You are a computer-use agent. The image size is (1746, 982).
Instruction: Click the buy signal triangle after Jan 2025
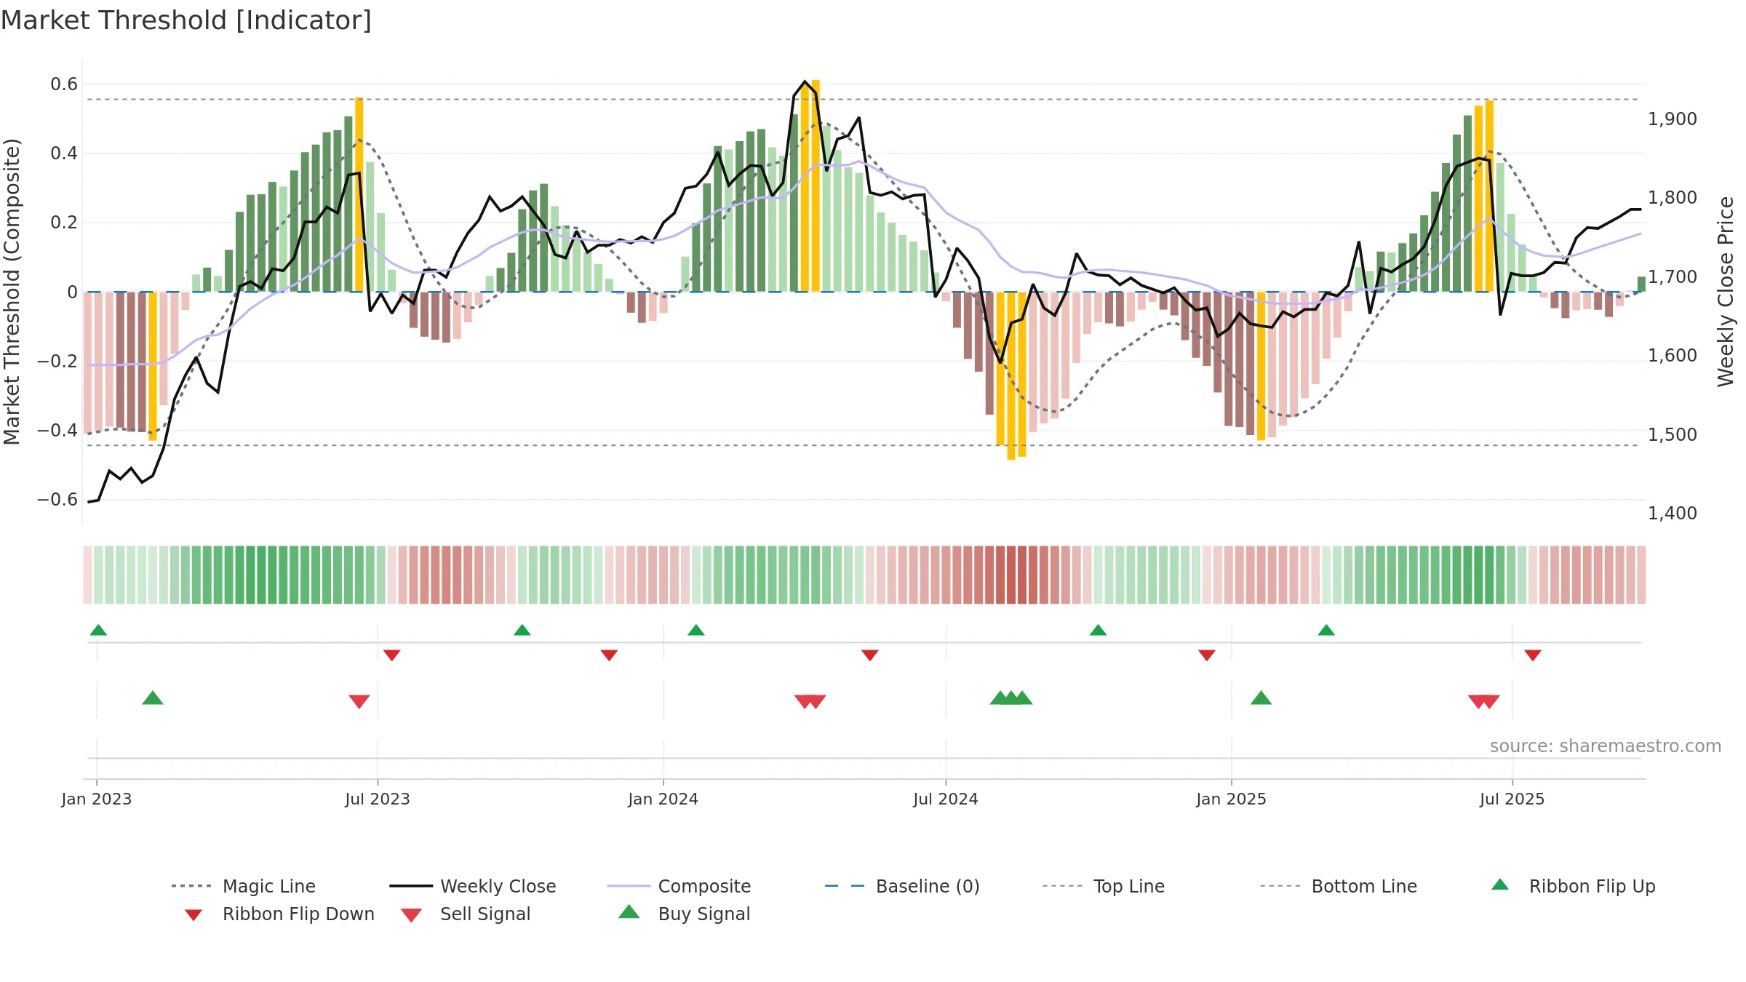point(1261,698)
